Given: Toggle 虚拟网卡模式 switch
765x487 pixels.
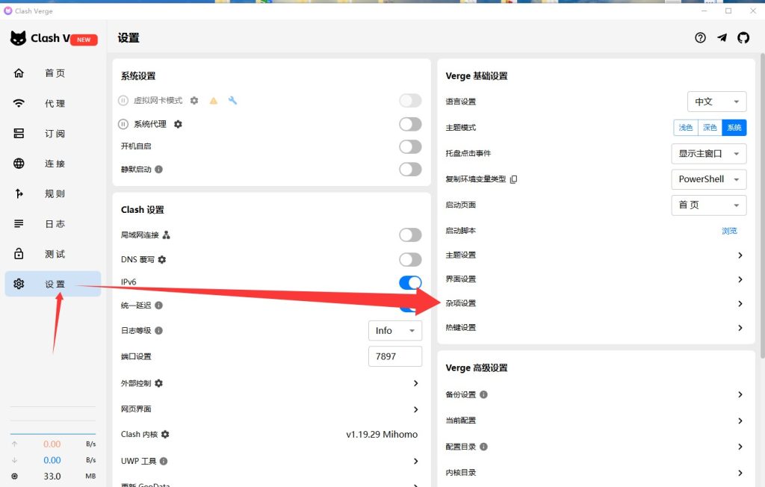Looking at the screenshot, I should tap(410, 101).
